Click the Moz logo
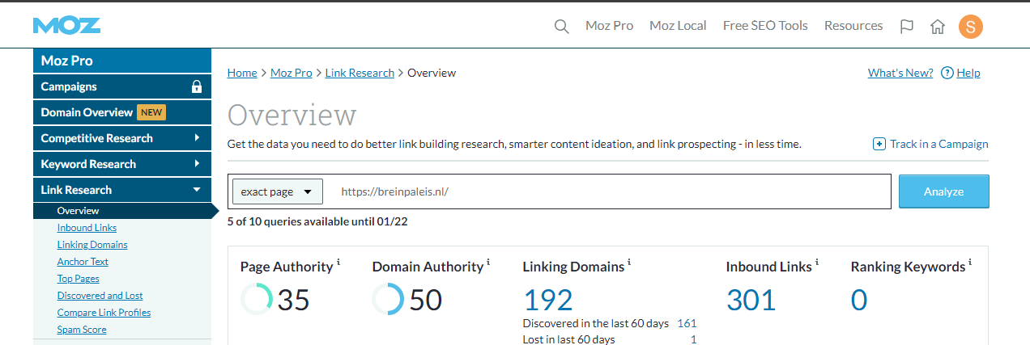This screenshot has height=345, width=1030. 67,26
